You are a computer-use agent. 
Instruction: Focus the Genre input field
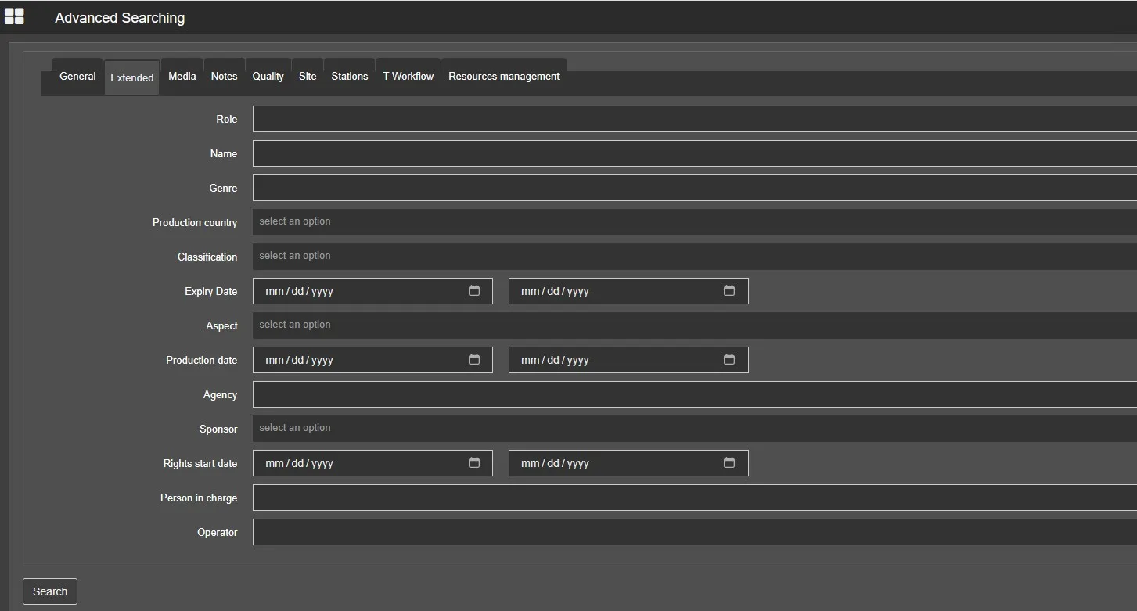tap(693, 188)
